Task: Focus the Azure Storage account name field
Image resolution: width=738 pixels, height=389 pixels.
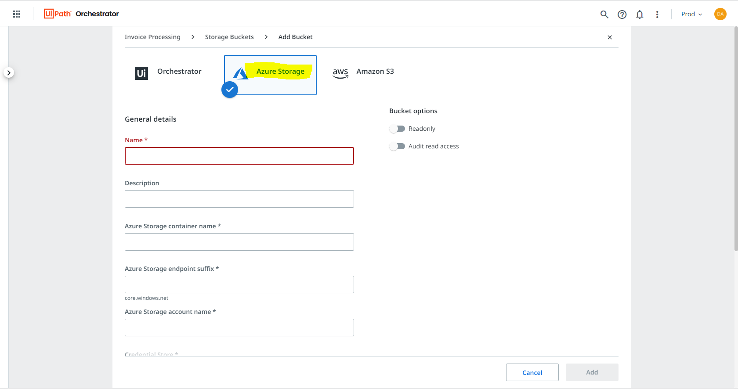Action: point(239,328)
